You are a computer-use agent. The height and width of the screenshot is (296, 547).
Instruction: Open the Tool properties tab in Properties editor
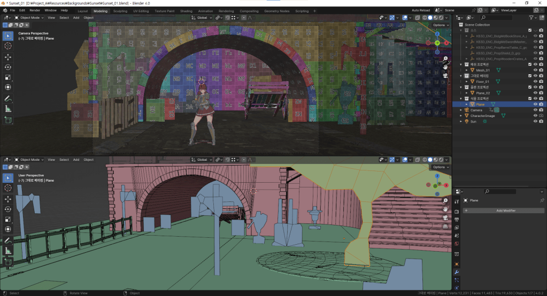(457, 202)
